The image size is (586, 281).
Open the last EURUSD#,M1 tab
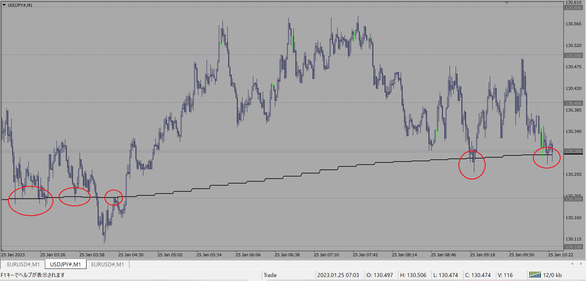point(107,264)
